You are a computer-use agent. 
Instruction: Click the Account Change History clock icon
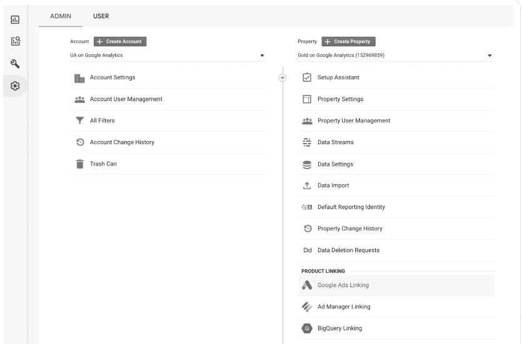pyautogui.click(x=80, y=142)
